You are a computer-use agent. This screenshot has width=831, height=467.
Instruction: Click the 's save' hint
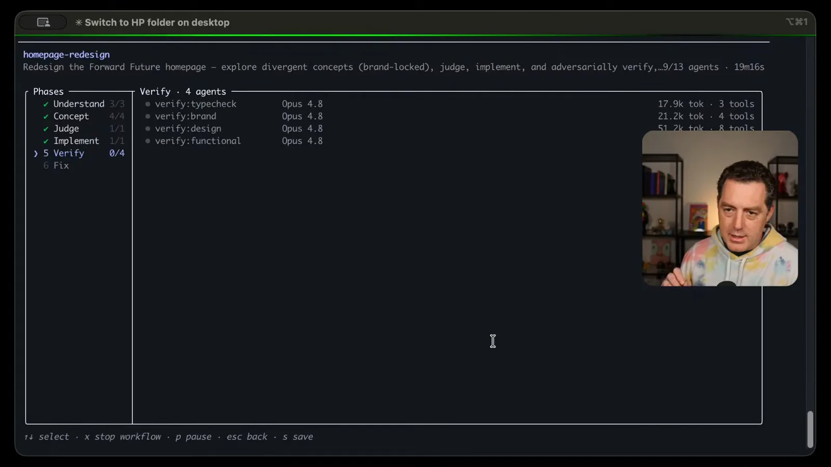tap(298, 437)
